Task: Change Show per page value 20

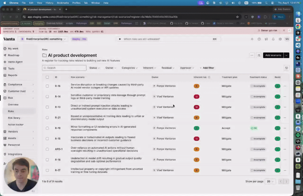Action: [270, 181]
